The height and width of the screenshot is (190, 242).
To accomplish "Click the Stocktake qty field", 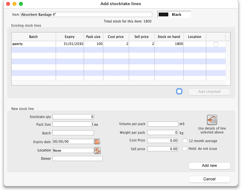I will coord(73,117).
